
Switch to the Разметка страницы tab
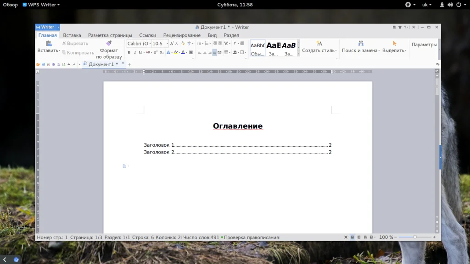tap(110, 35)
